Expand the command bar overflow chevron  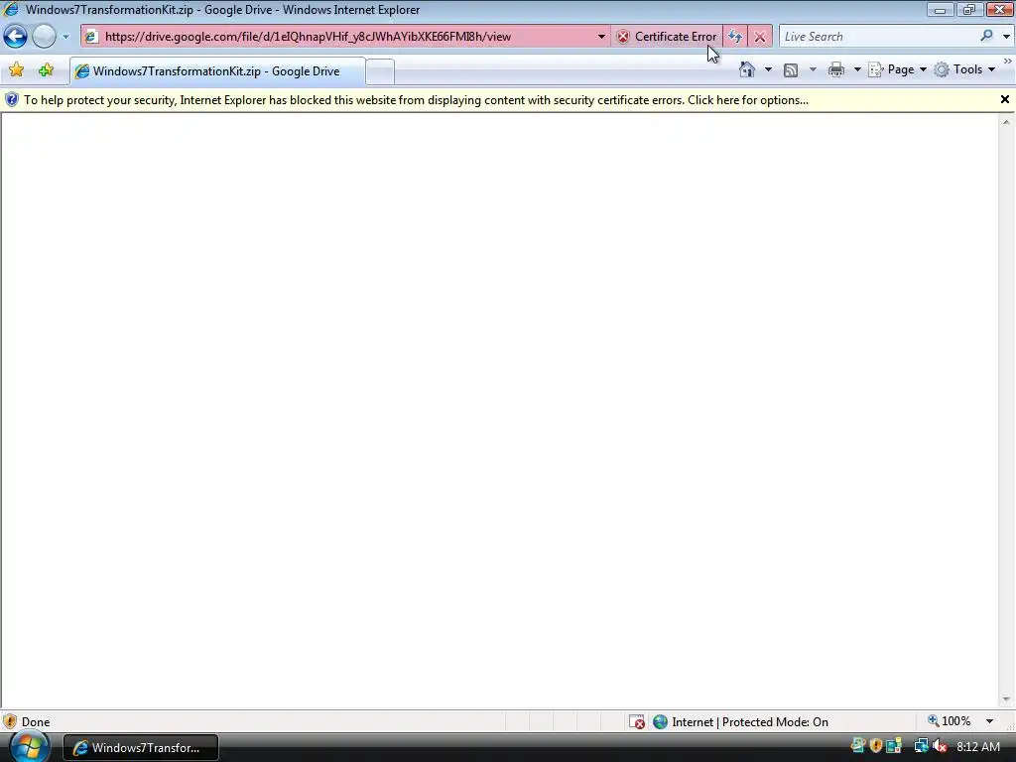1008,61
